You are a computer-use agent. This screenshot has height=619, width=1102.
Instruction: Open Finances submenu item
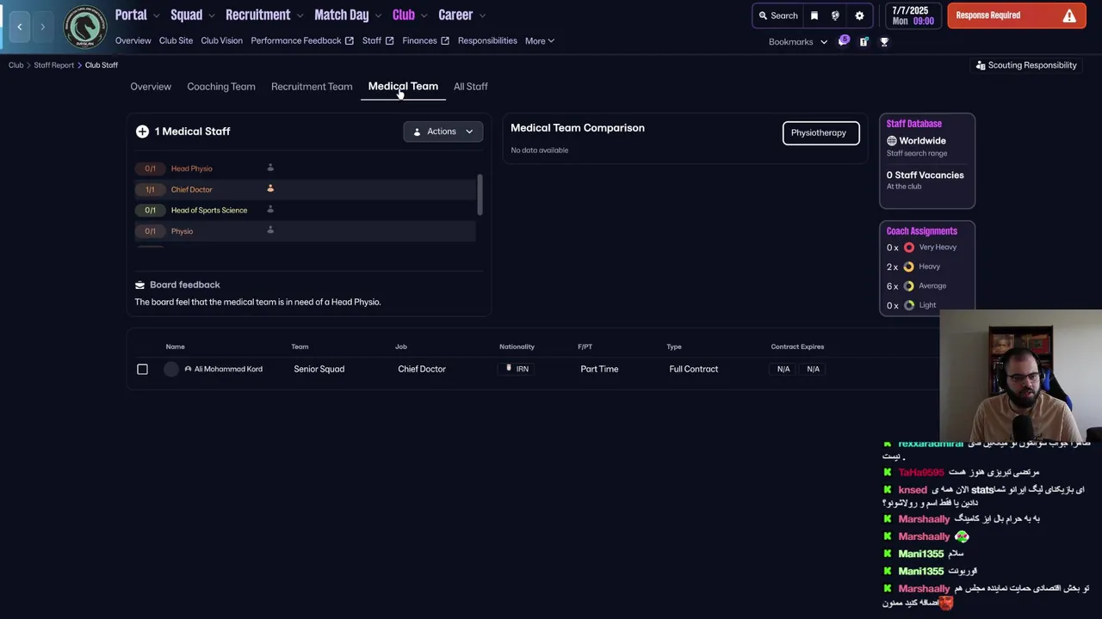pyautogui.click(x=425, y=40)
